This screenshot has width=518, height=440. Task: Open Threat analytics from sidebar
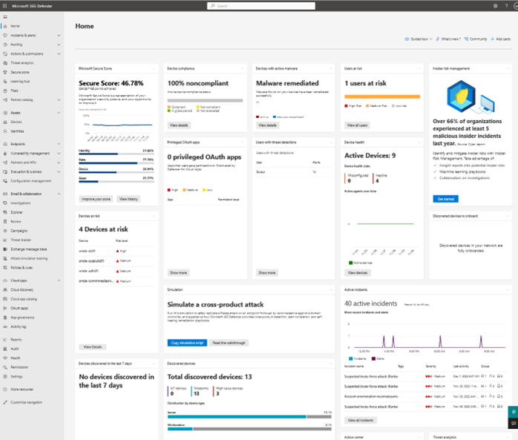click(x=22, y=63)
